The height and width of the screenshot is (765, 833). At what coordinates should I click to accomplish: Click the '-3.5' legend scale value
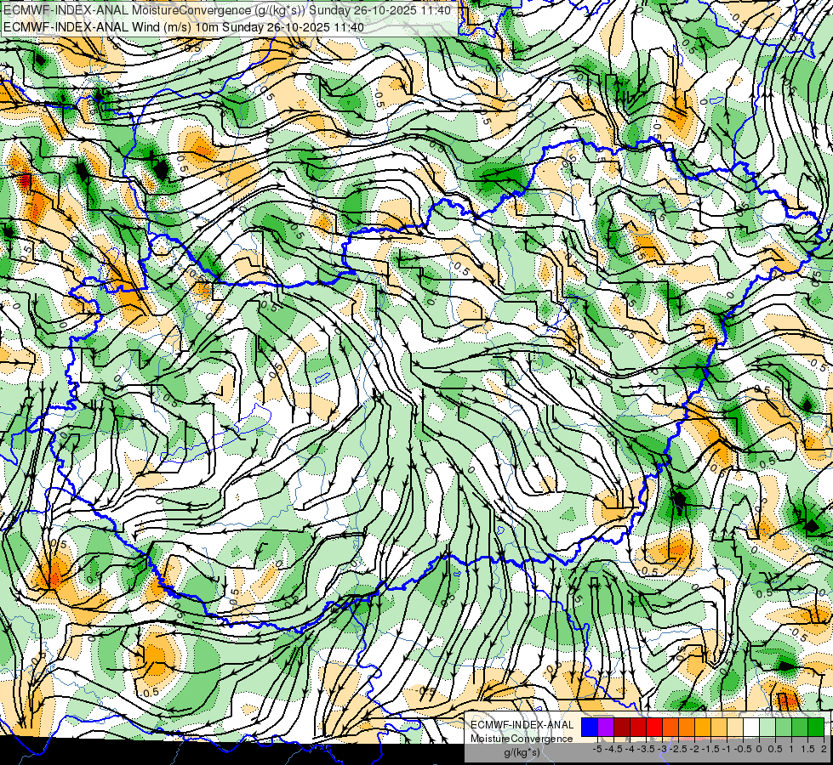(x=646, y=749)
